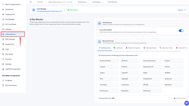Click the Documentation book icon

[3, 85]
